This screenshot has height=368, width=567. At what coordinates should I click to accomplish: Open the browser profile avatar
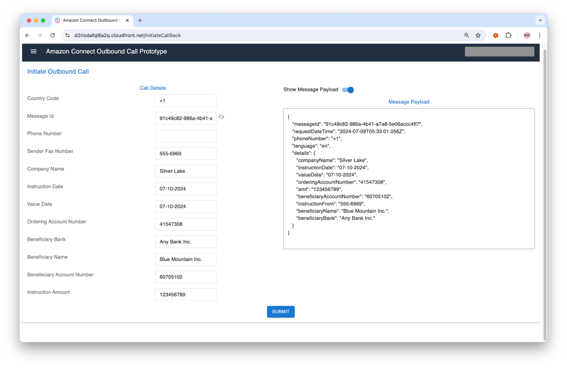(x=527, y=35)
